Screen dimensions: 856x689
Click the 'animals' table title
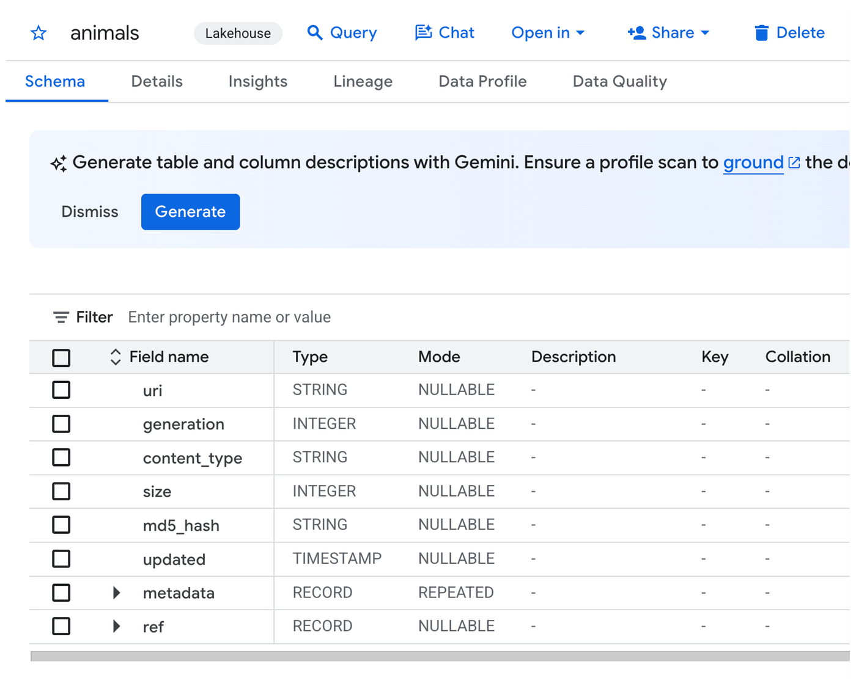click(105, 33)
